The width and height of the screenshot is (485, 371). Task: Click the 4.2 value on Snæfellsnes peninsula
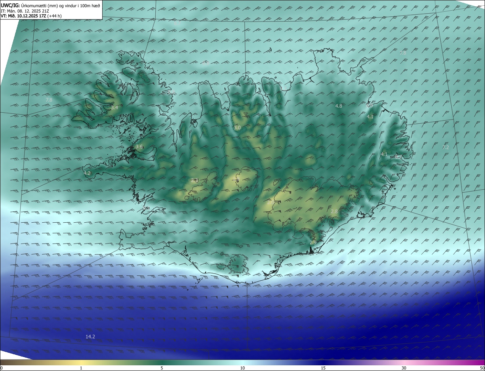click(87, 173)
